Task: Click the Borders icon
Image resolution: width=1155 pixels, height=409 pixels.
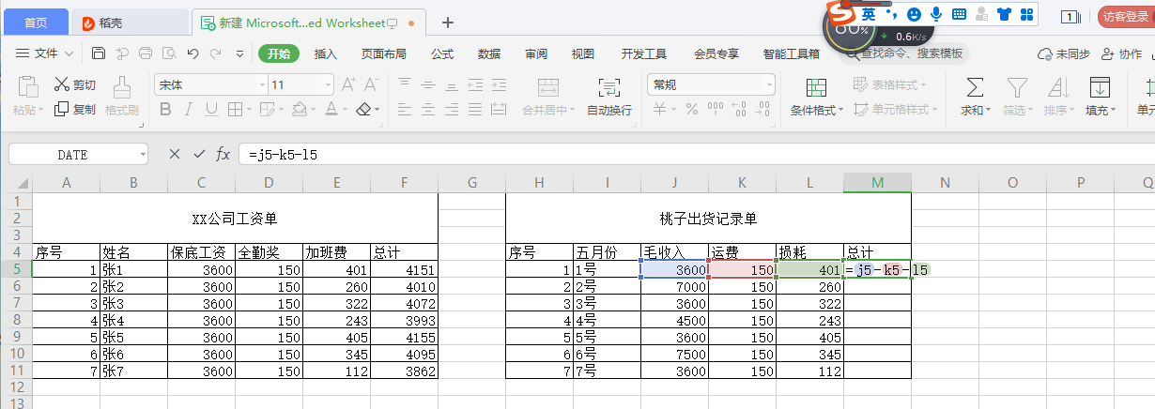Action: click(x=236, y=110)
